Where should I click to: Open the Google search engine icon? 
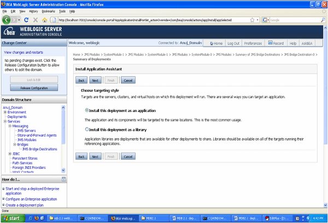pos(265,20)
